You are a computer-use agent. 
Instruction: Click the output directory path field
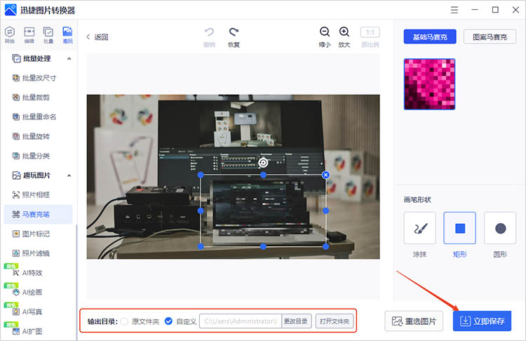pyautogui.click(x=241, y=321)
